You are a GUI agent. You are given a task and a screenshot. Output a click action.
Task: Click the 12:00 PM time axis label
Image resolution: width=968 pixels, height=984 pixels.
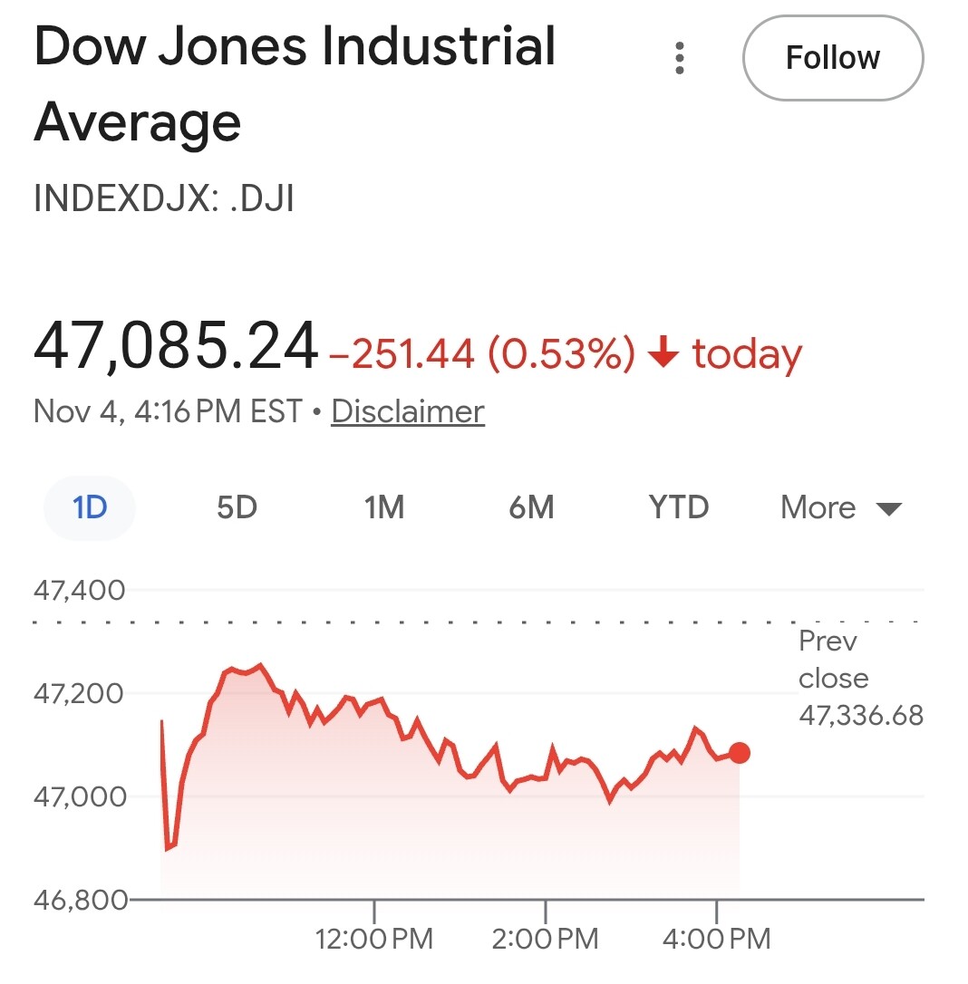pyautogui.click(x=374, y=938)
